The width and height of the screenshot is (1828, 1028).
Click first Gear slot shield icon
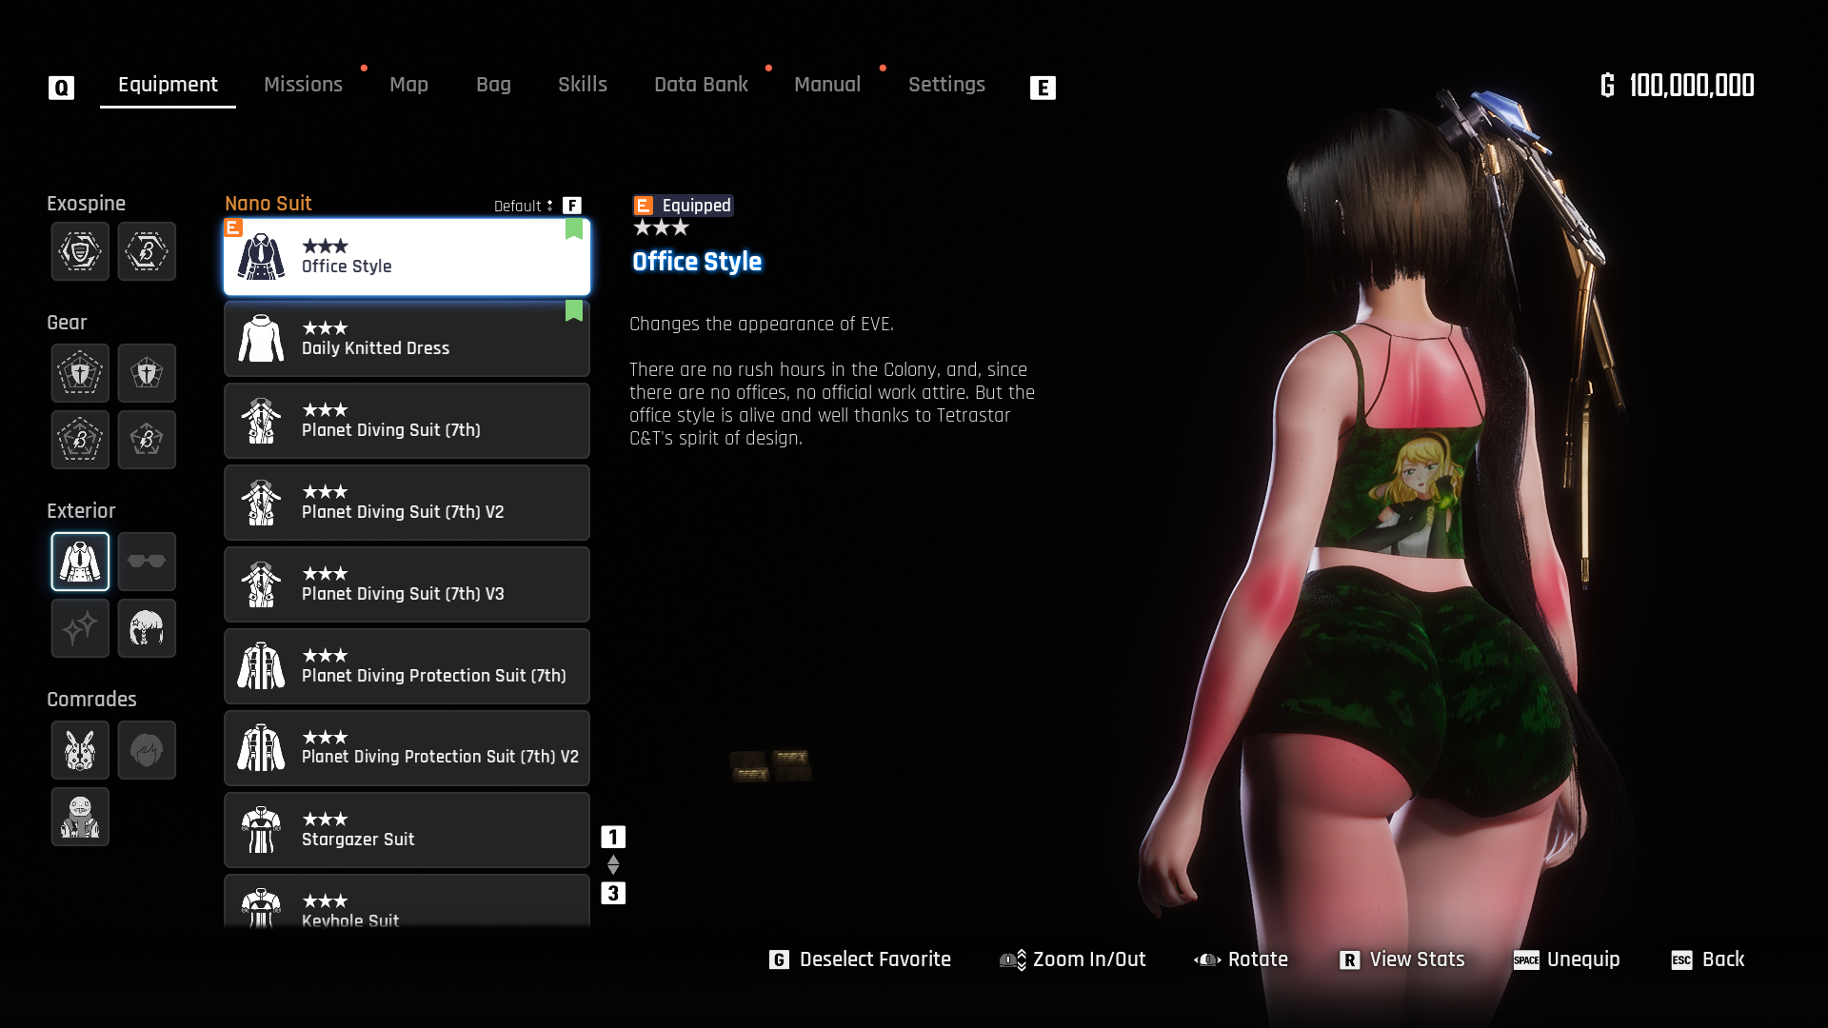80,373
